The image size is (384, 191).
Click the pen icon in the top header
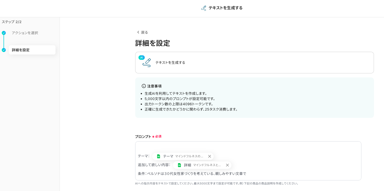pos(204,8)
